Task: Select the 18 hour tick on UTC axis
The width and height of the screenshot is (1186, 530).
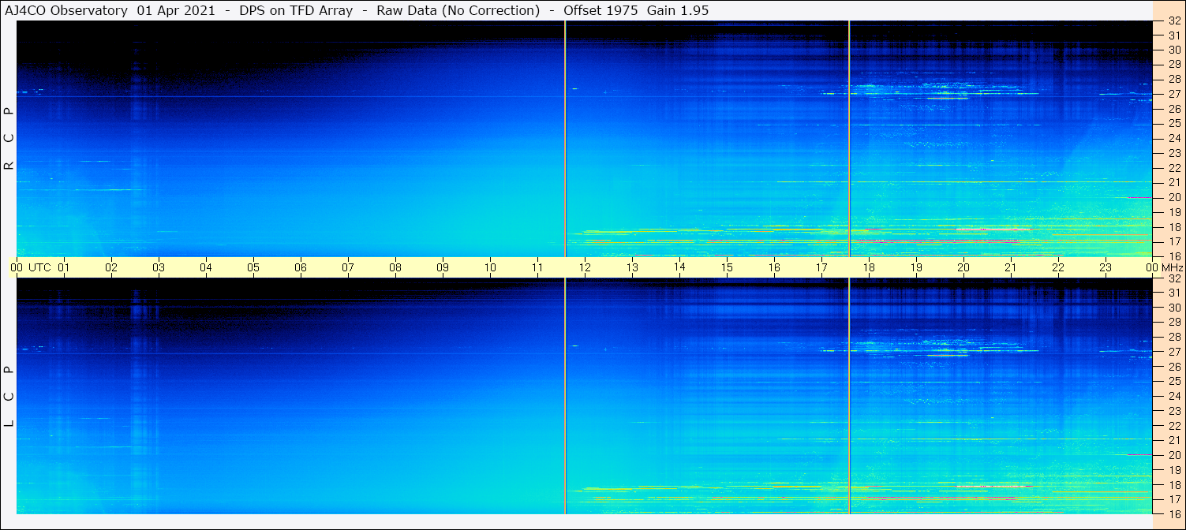Action: pyautogui.click(x=869, y=267)
